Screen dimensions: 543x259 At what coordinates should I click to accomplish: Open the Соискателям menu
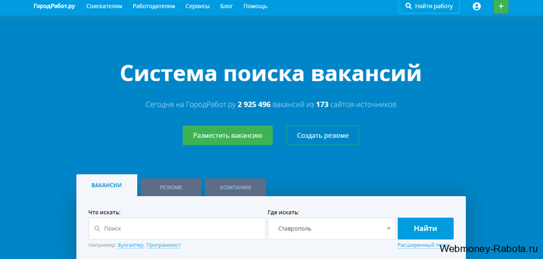pyautogui.click(x=105, y=6)
